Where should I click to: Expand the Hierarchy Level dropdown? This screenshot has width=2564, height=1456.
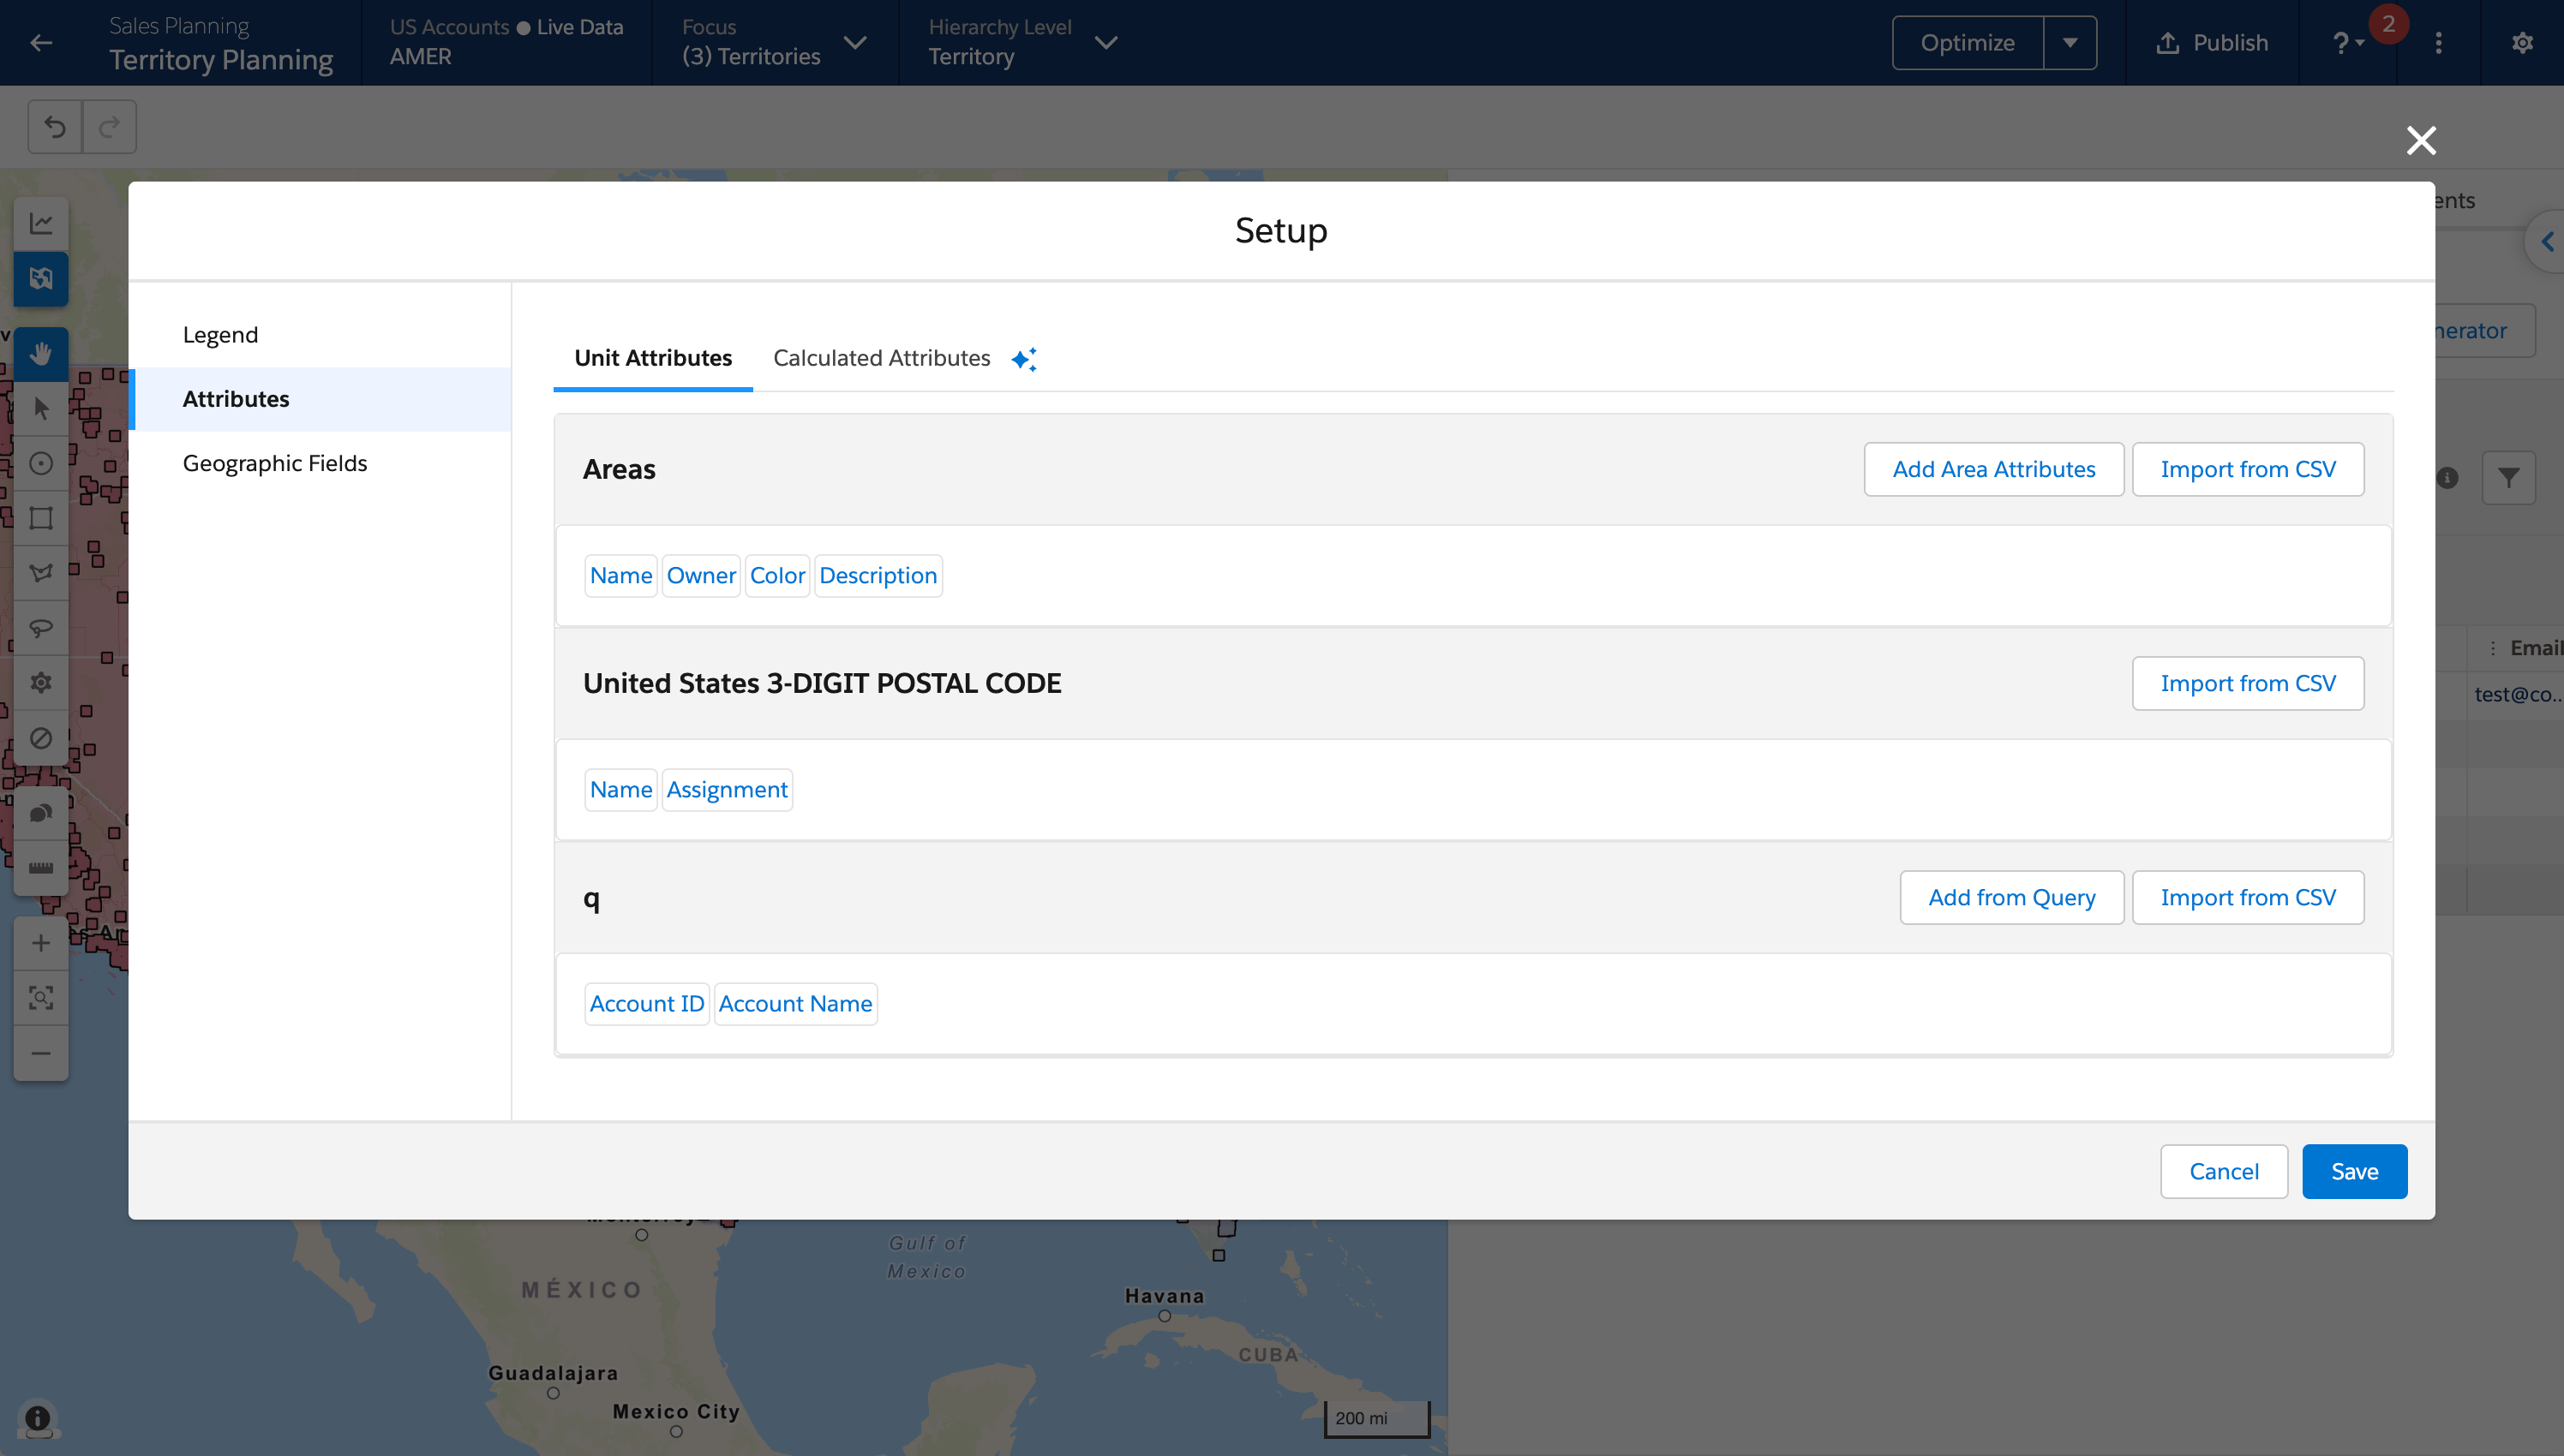(x=1105, y=43)
